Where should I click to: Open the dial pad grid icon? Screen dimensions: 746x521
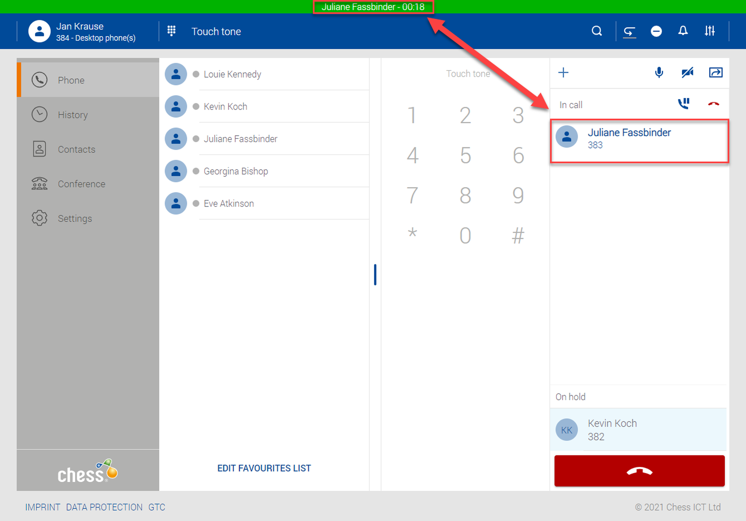tap(171, 31)
